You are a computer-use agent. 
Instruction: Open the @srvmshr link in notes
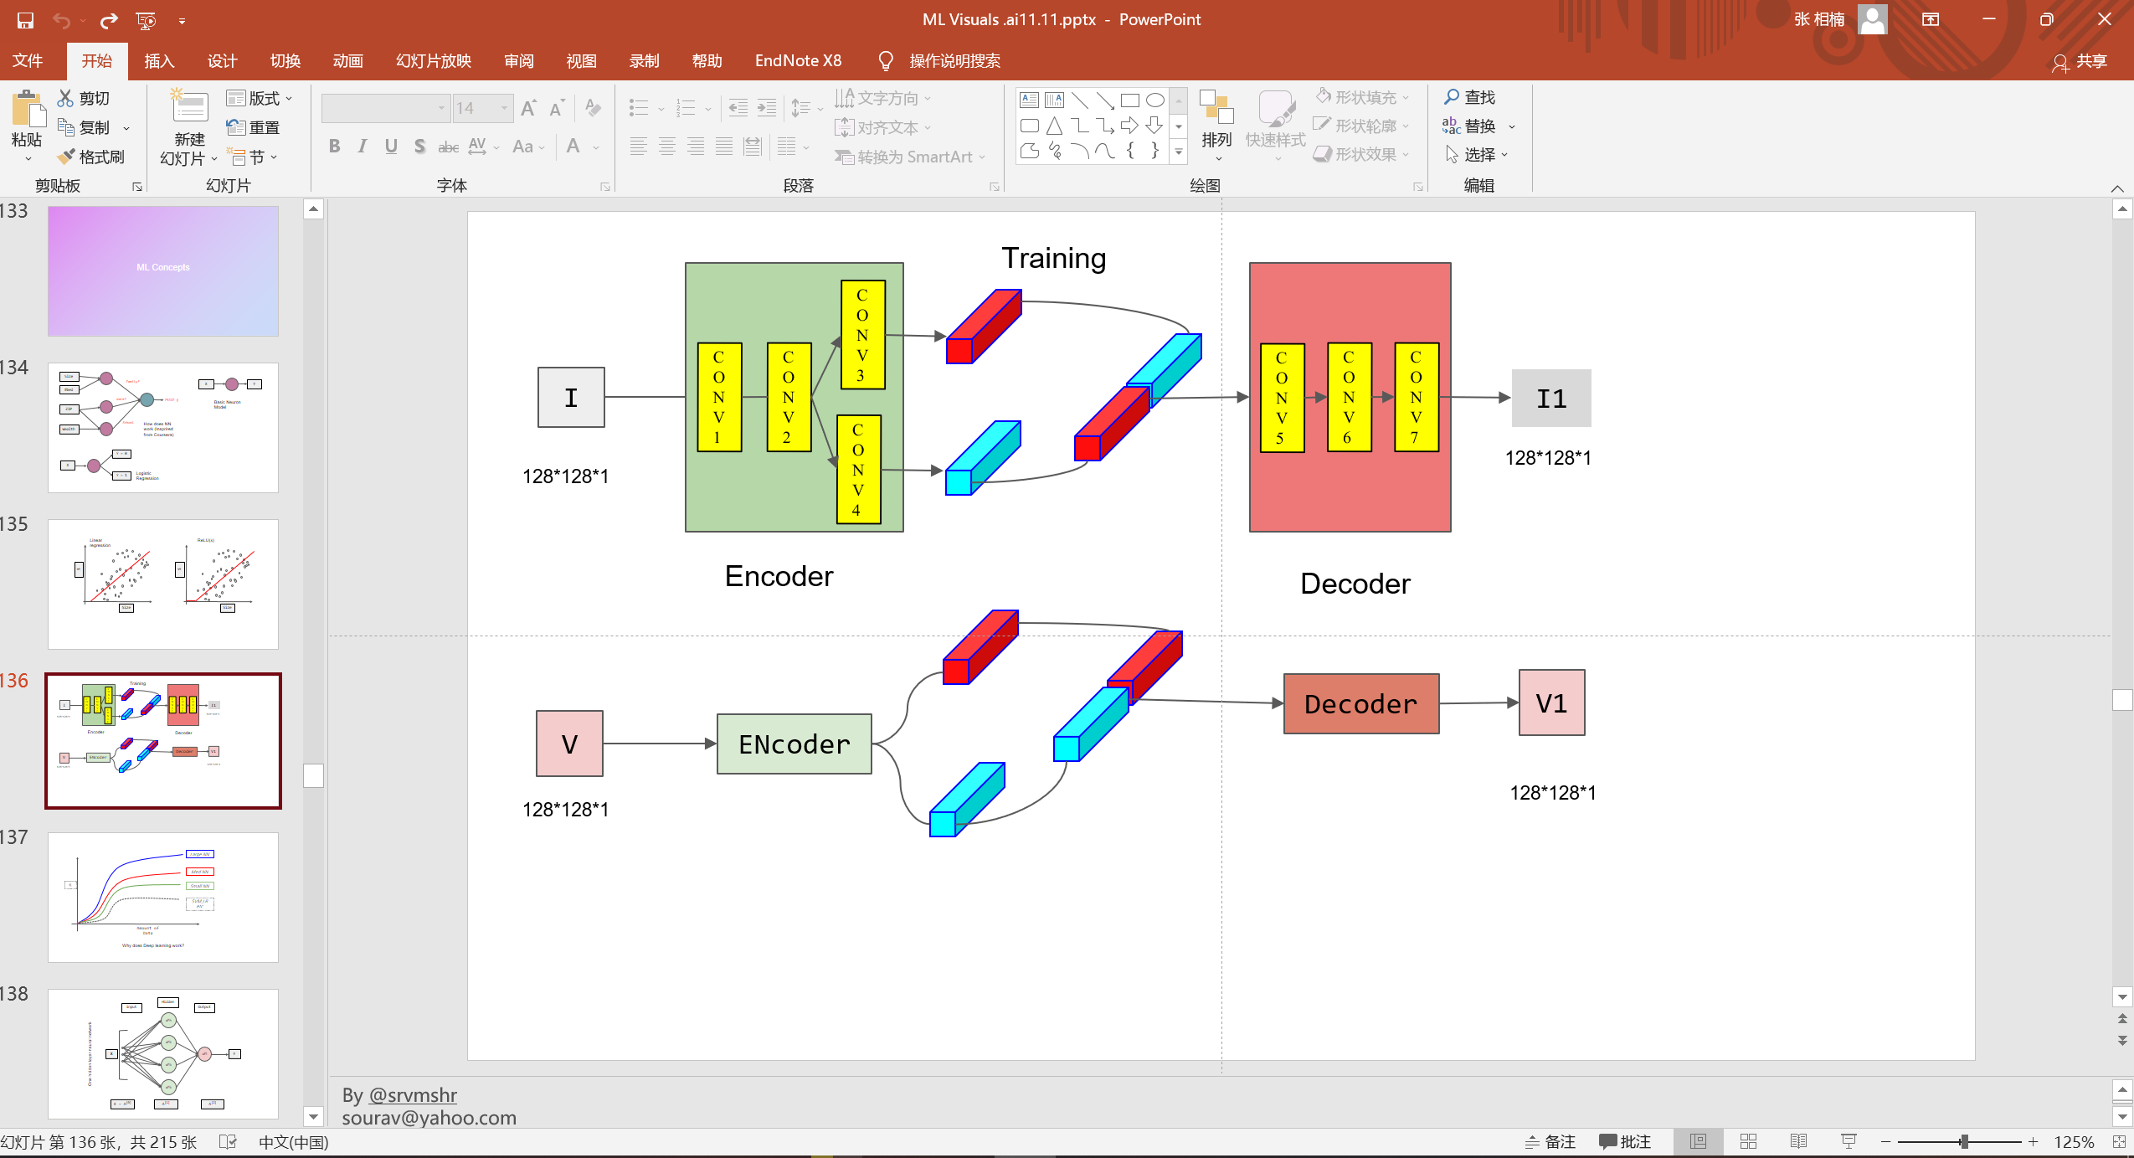tap(413, 1094)
